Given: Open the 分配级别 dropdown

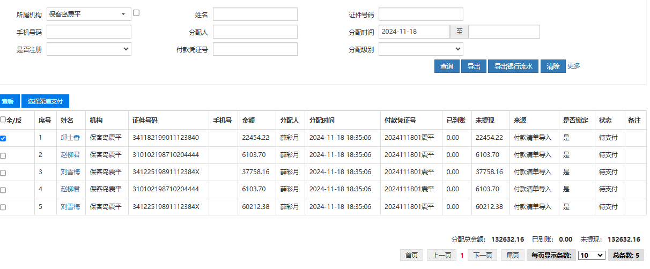Looking at the screenshot, I should click(420, 49).
